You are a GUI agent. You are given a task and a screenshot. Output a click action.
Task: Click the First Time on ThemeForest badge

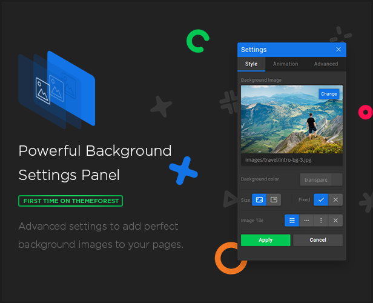(70, 201)
